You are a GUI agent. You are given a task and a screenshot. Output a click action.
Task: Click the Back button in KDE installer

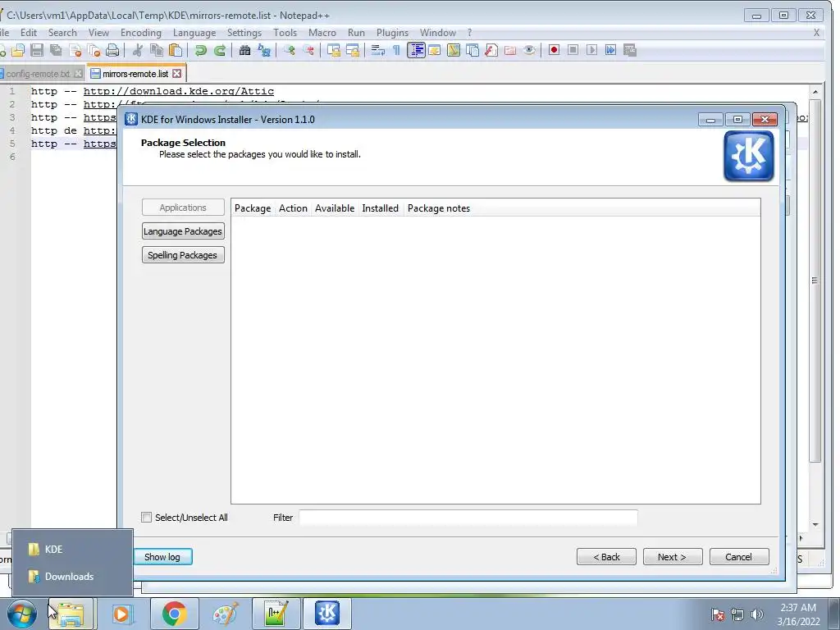[x=606, y=557]
